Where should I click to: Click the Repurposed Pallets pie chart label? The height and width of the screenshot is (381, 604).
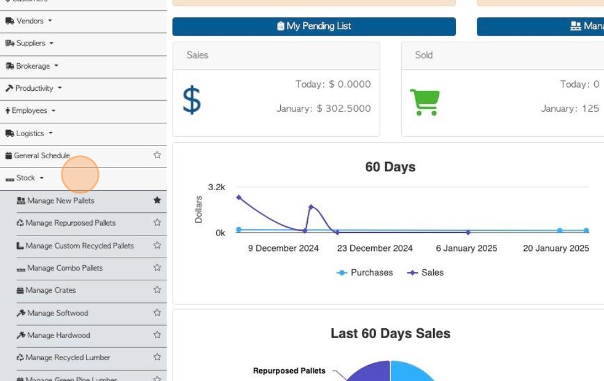tap(289, 371)
